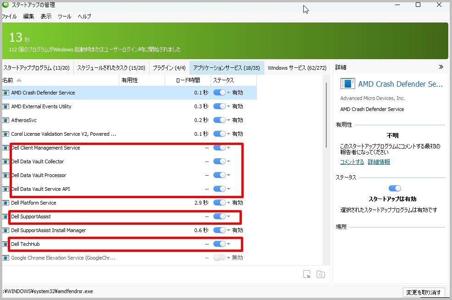Open the ヘルプ menu
This screenshot has height=300, width=452.
[84, 17]
